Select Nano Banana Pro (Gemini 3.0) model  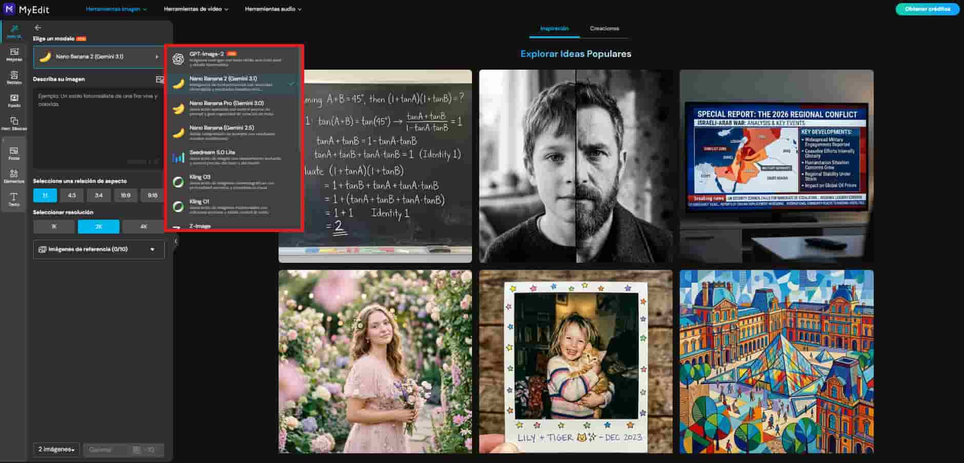(x=234, y=109)
